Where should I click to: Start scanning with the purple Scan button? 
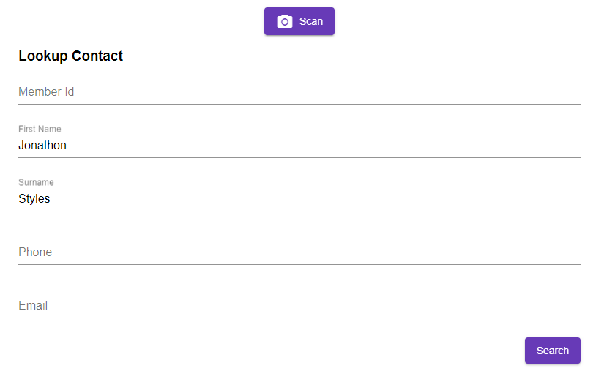299,21
